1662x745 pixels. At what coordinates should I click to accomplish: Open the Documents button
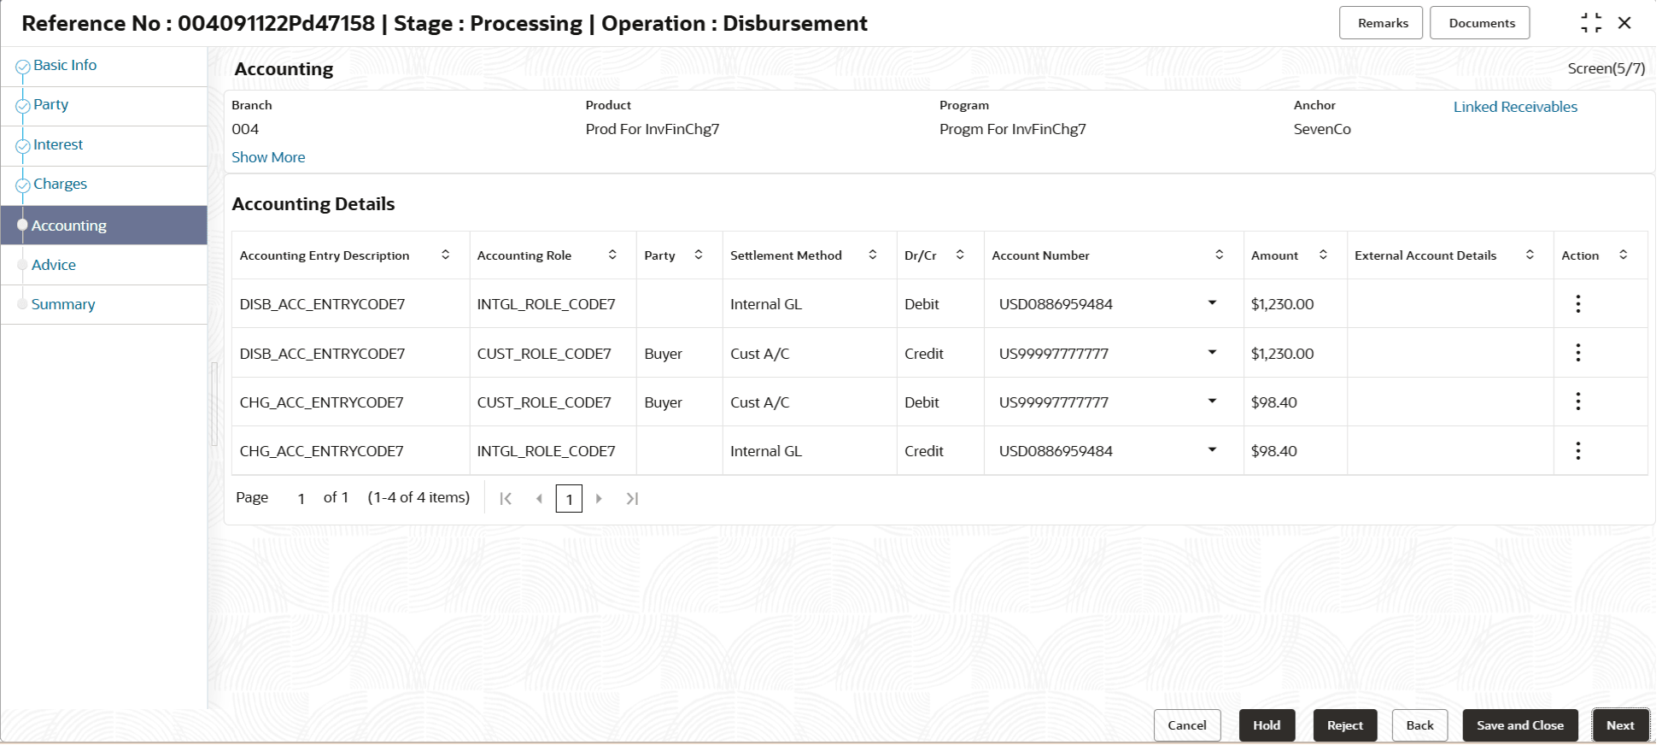click(1480, 23)
